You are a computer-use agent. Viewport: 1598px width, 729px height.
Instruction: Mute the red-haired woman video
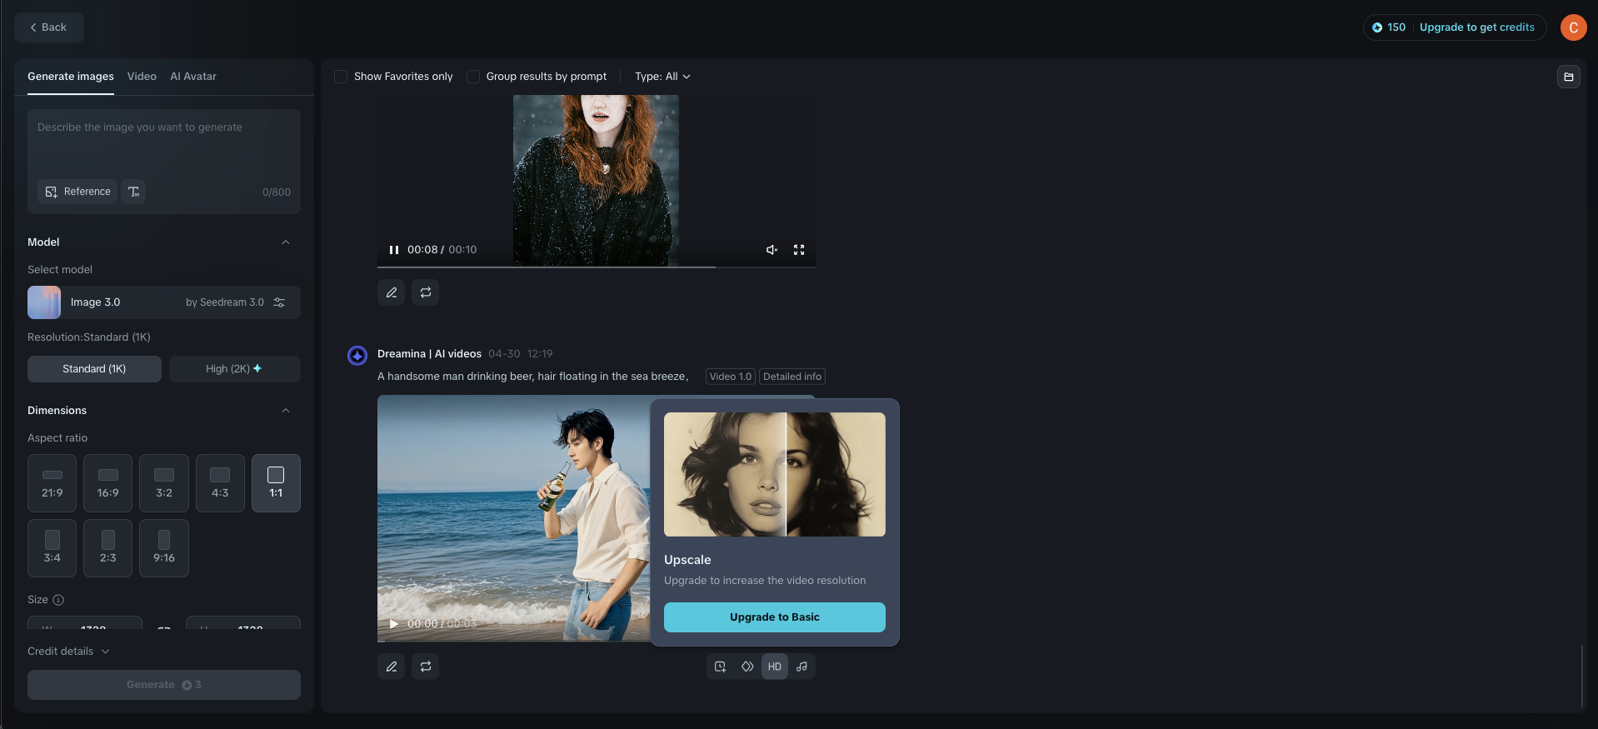[x=772, y=250]
